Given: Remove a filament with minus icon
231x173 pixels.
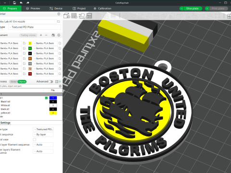Looking at the screenshot, I should pos(46,35).
